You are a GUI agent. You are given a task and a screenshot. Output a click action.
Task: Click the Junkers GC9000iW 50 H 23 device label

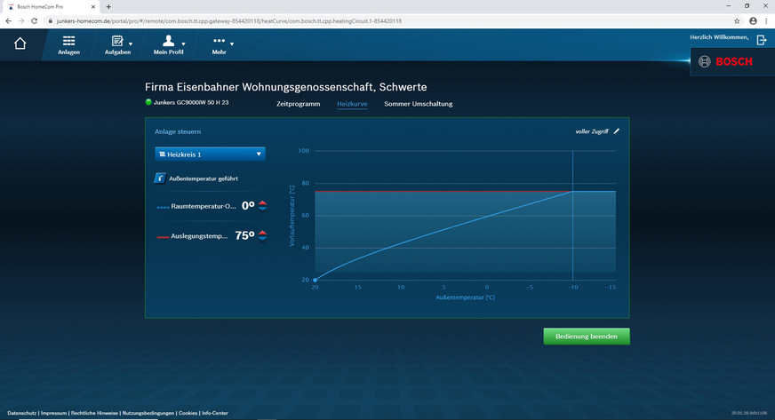coord(191,103)
